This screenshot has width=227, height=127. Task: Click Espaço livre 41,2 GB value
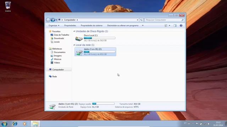click(95, 107)
